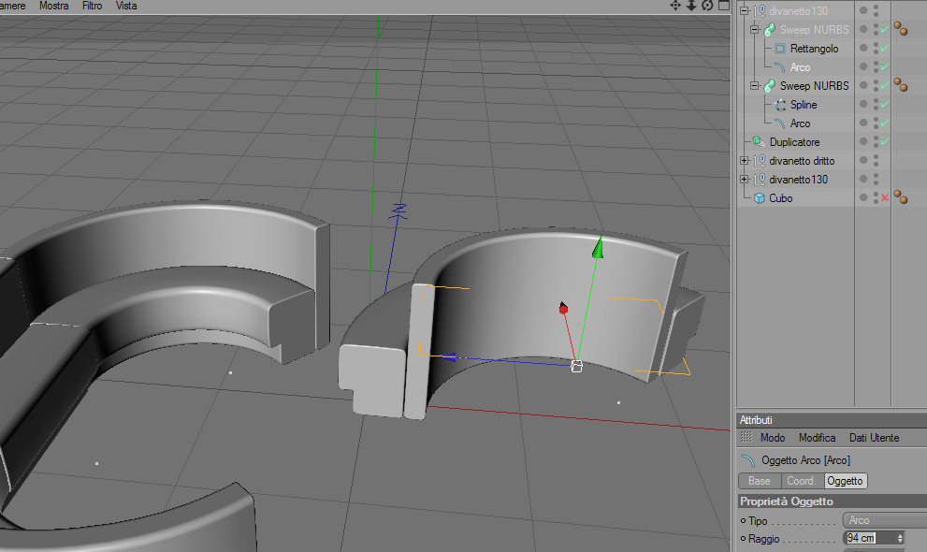Viewport: 927px width, 552px height.
Task: Click the Duplicatore object icon
Action: (x=759, y=142)
